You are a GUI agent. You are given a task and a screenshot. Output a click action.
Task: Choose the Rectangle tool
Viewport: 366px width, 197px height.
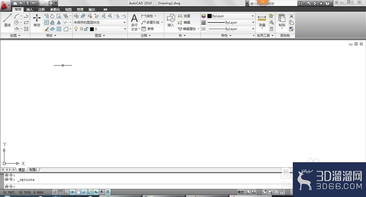(x=26, y=22)
